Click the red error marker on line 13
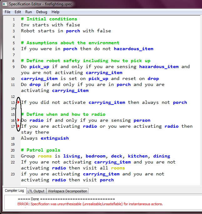The height and width of the screenshot is (214, 202). tap(18, 102)
